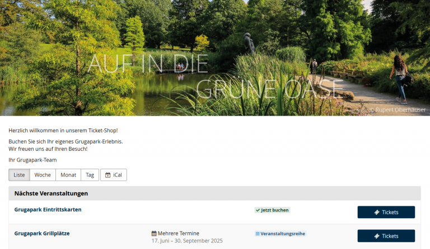The image size is (430, 249).
Task: Click the Veranstaltungsreihe badge text
Action: (x=282, y=234)
